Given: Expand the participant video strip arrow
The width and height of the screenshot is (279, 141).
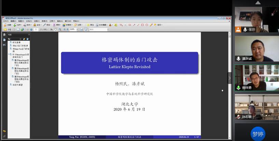Looking at the screenshot, I should pos(229,78).
